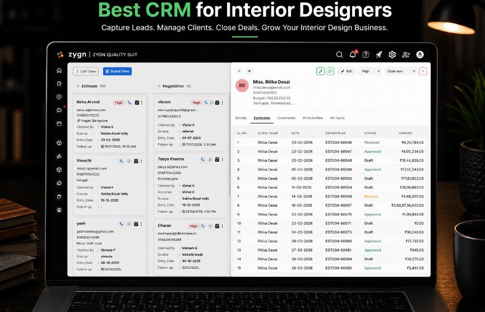The width and height of the screenshot is (485, 312).
Task: Click the search magnifier in top bar
Action: pyautogui.click(x=339, y=55)
